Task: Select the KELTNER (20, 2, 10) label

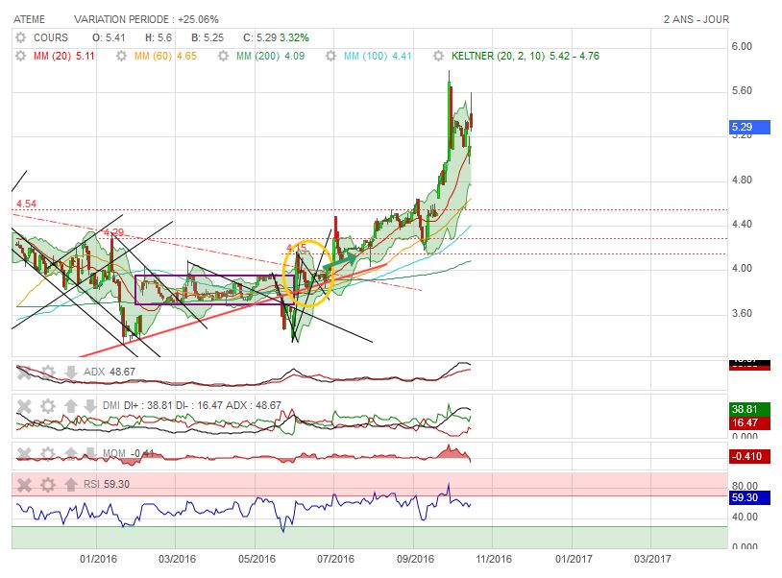Action: (525, 56)
